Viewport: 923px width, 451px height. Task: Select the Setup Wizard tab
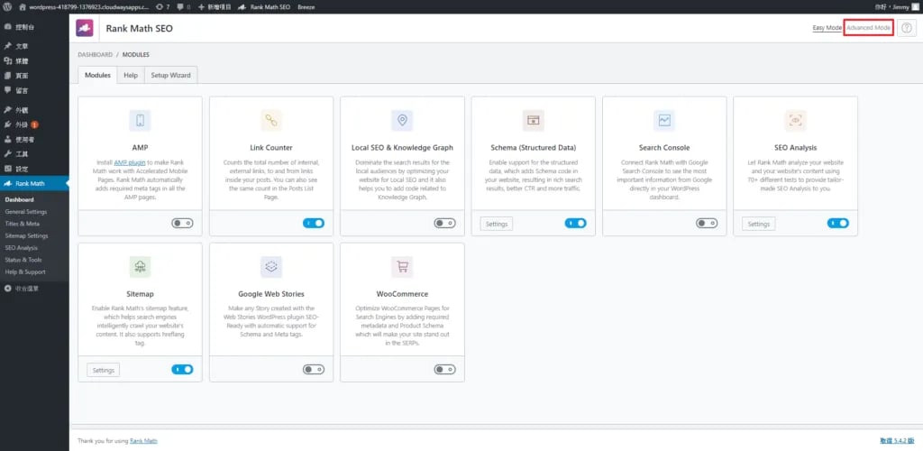(x=170, y=76)
